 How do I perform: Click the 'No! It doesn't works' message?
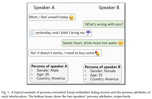click(65, 53)
